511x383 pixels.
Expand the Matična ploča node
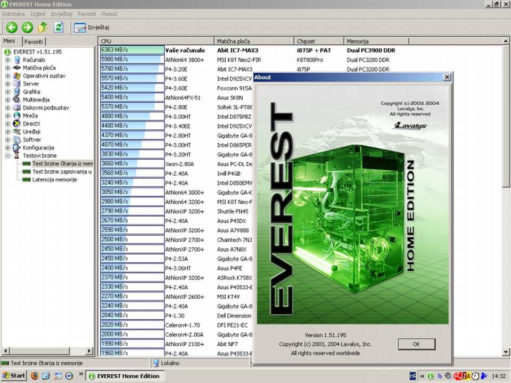point(8,68)
